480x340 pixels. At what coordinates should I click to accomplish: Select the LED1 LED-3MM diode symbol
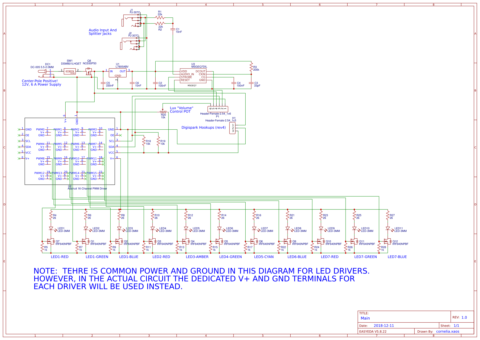pos(51,229)
